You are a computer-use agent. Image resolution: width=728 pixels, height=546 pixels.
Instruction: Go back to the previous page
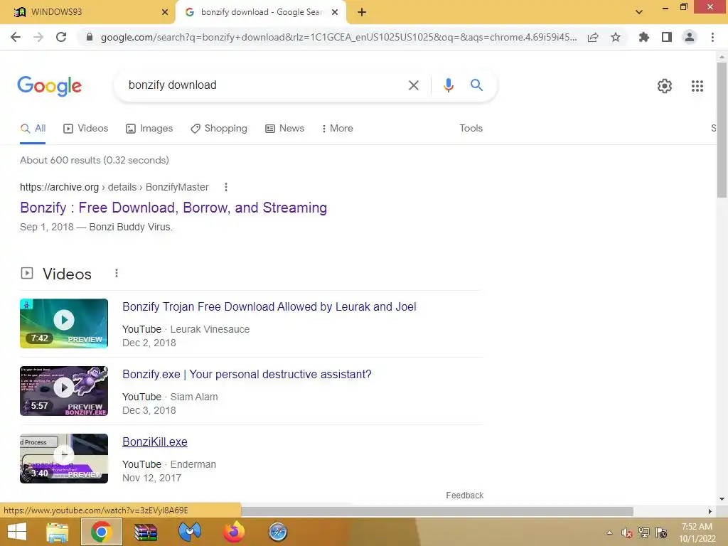(16, 37)
